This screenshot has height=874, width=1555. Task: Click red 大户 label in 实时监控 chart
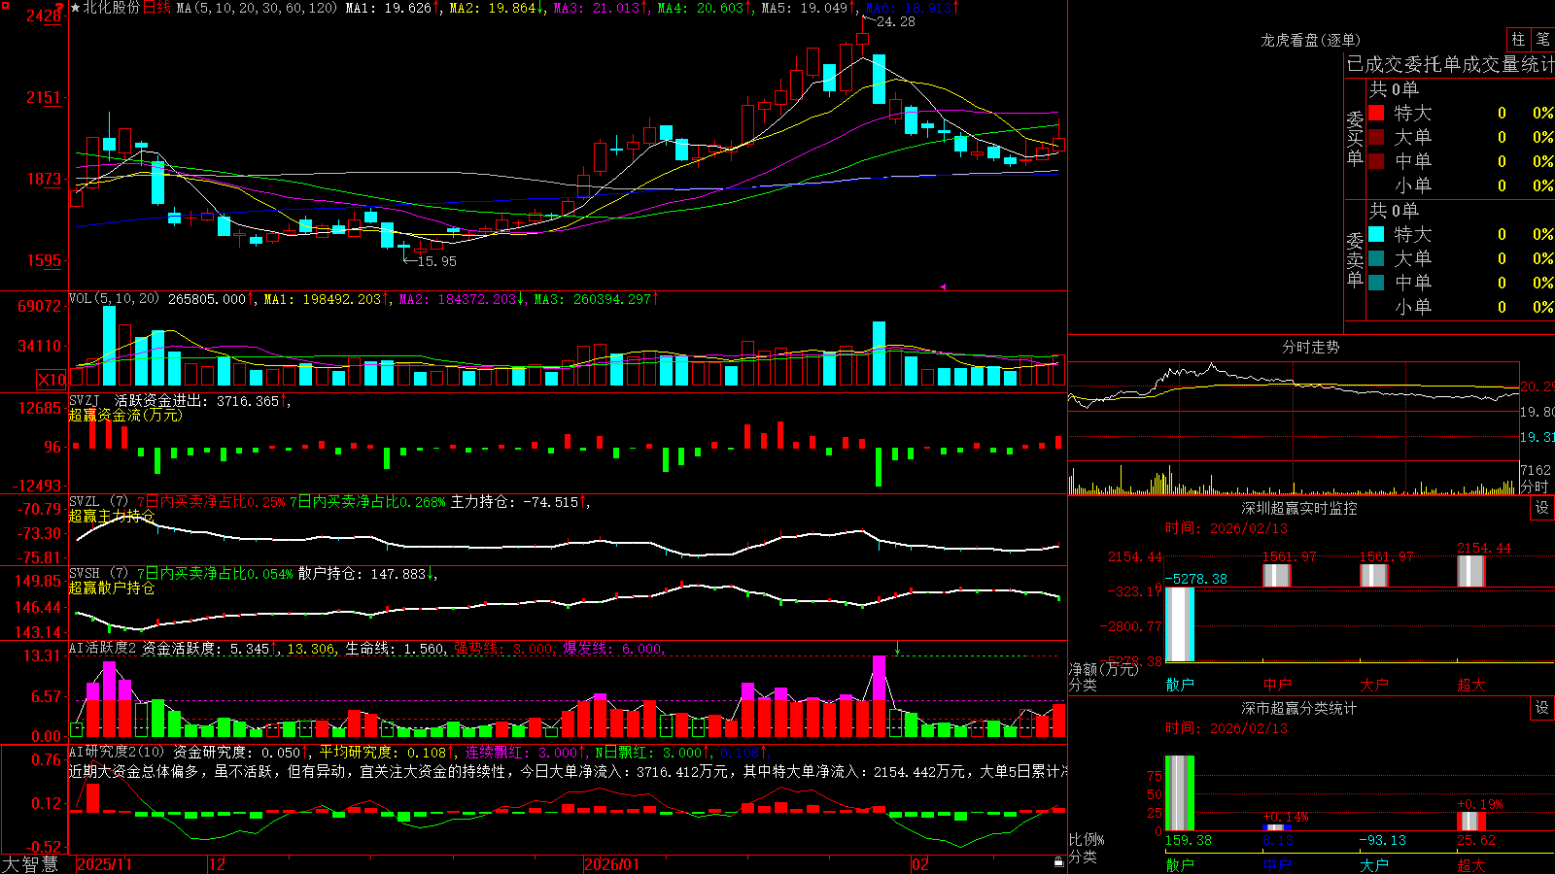(1374, 685)
